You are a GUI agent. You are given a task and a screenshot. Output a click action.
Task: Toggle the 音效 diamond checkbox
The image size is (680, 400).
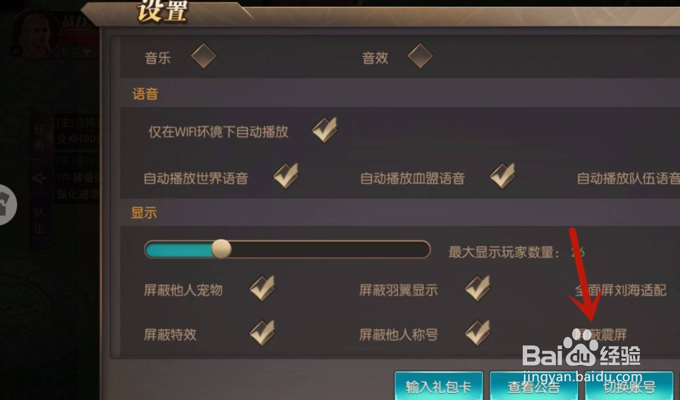click(x=420, y=56)
